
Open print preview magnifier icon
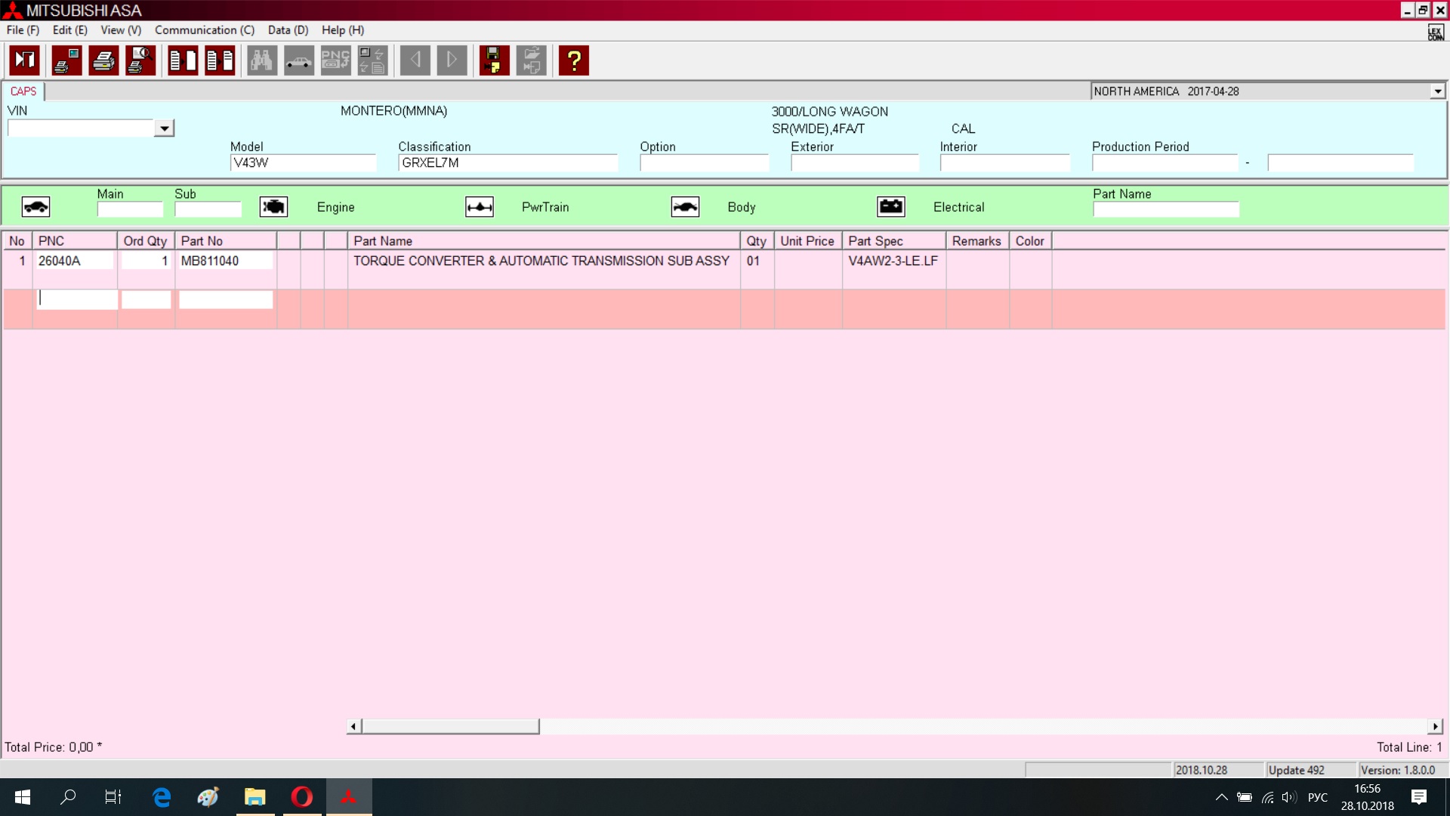click(x=140, y=60)
